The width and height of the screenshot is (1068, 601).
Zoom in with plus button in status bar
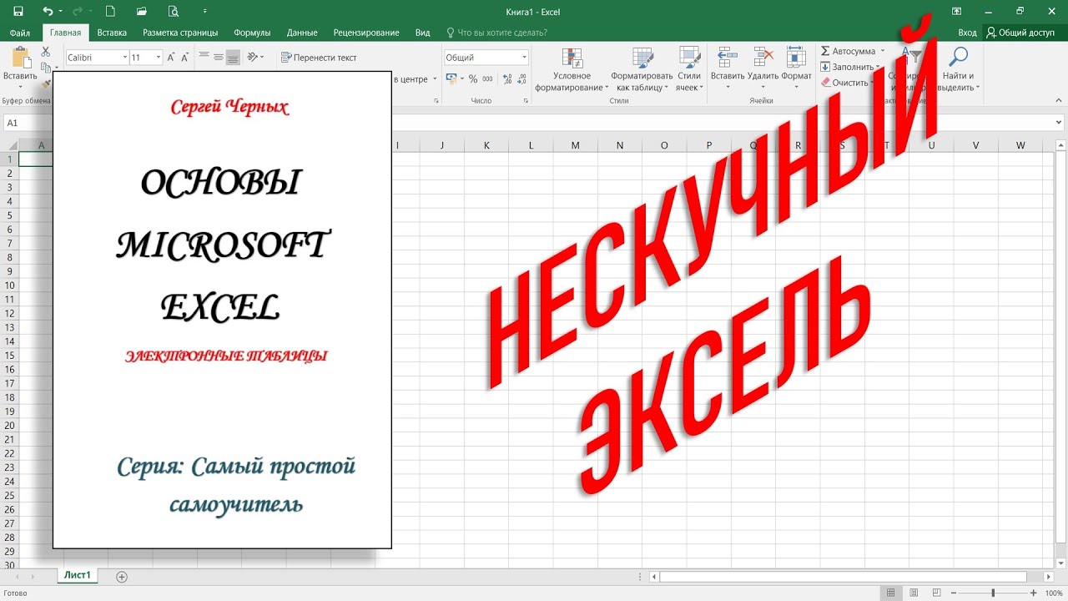pos(1033,593)
